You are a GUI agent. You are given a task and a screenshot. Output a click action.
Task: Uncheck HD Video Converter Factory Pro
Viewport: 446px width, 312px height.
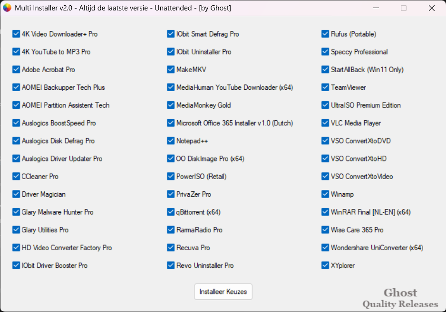(16, 247)
